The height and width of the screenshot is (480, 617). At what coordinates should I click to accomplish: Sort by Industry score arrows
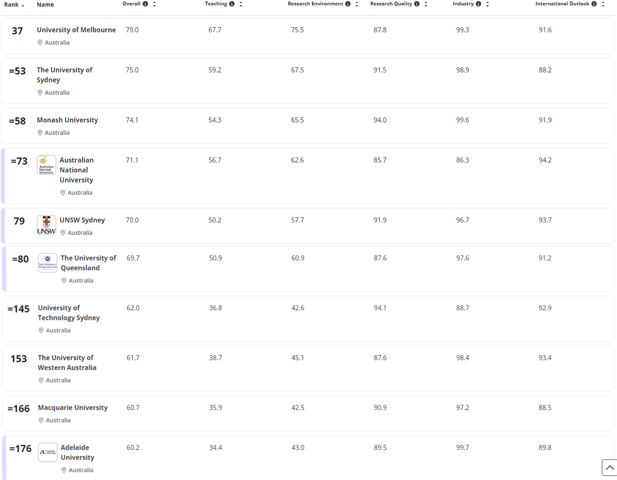(x=488, y=4)
